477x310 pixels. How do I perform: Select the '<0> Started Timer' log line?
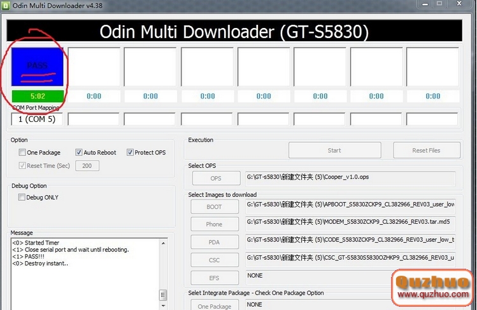click(36, 243)
